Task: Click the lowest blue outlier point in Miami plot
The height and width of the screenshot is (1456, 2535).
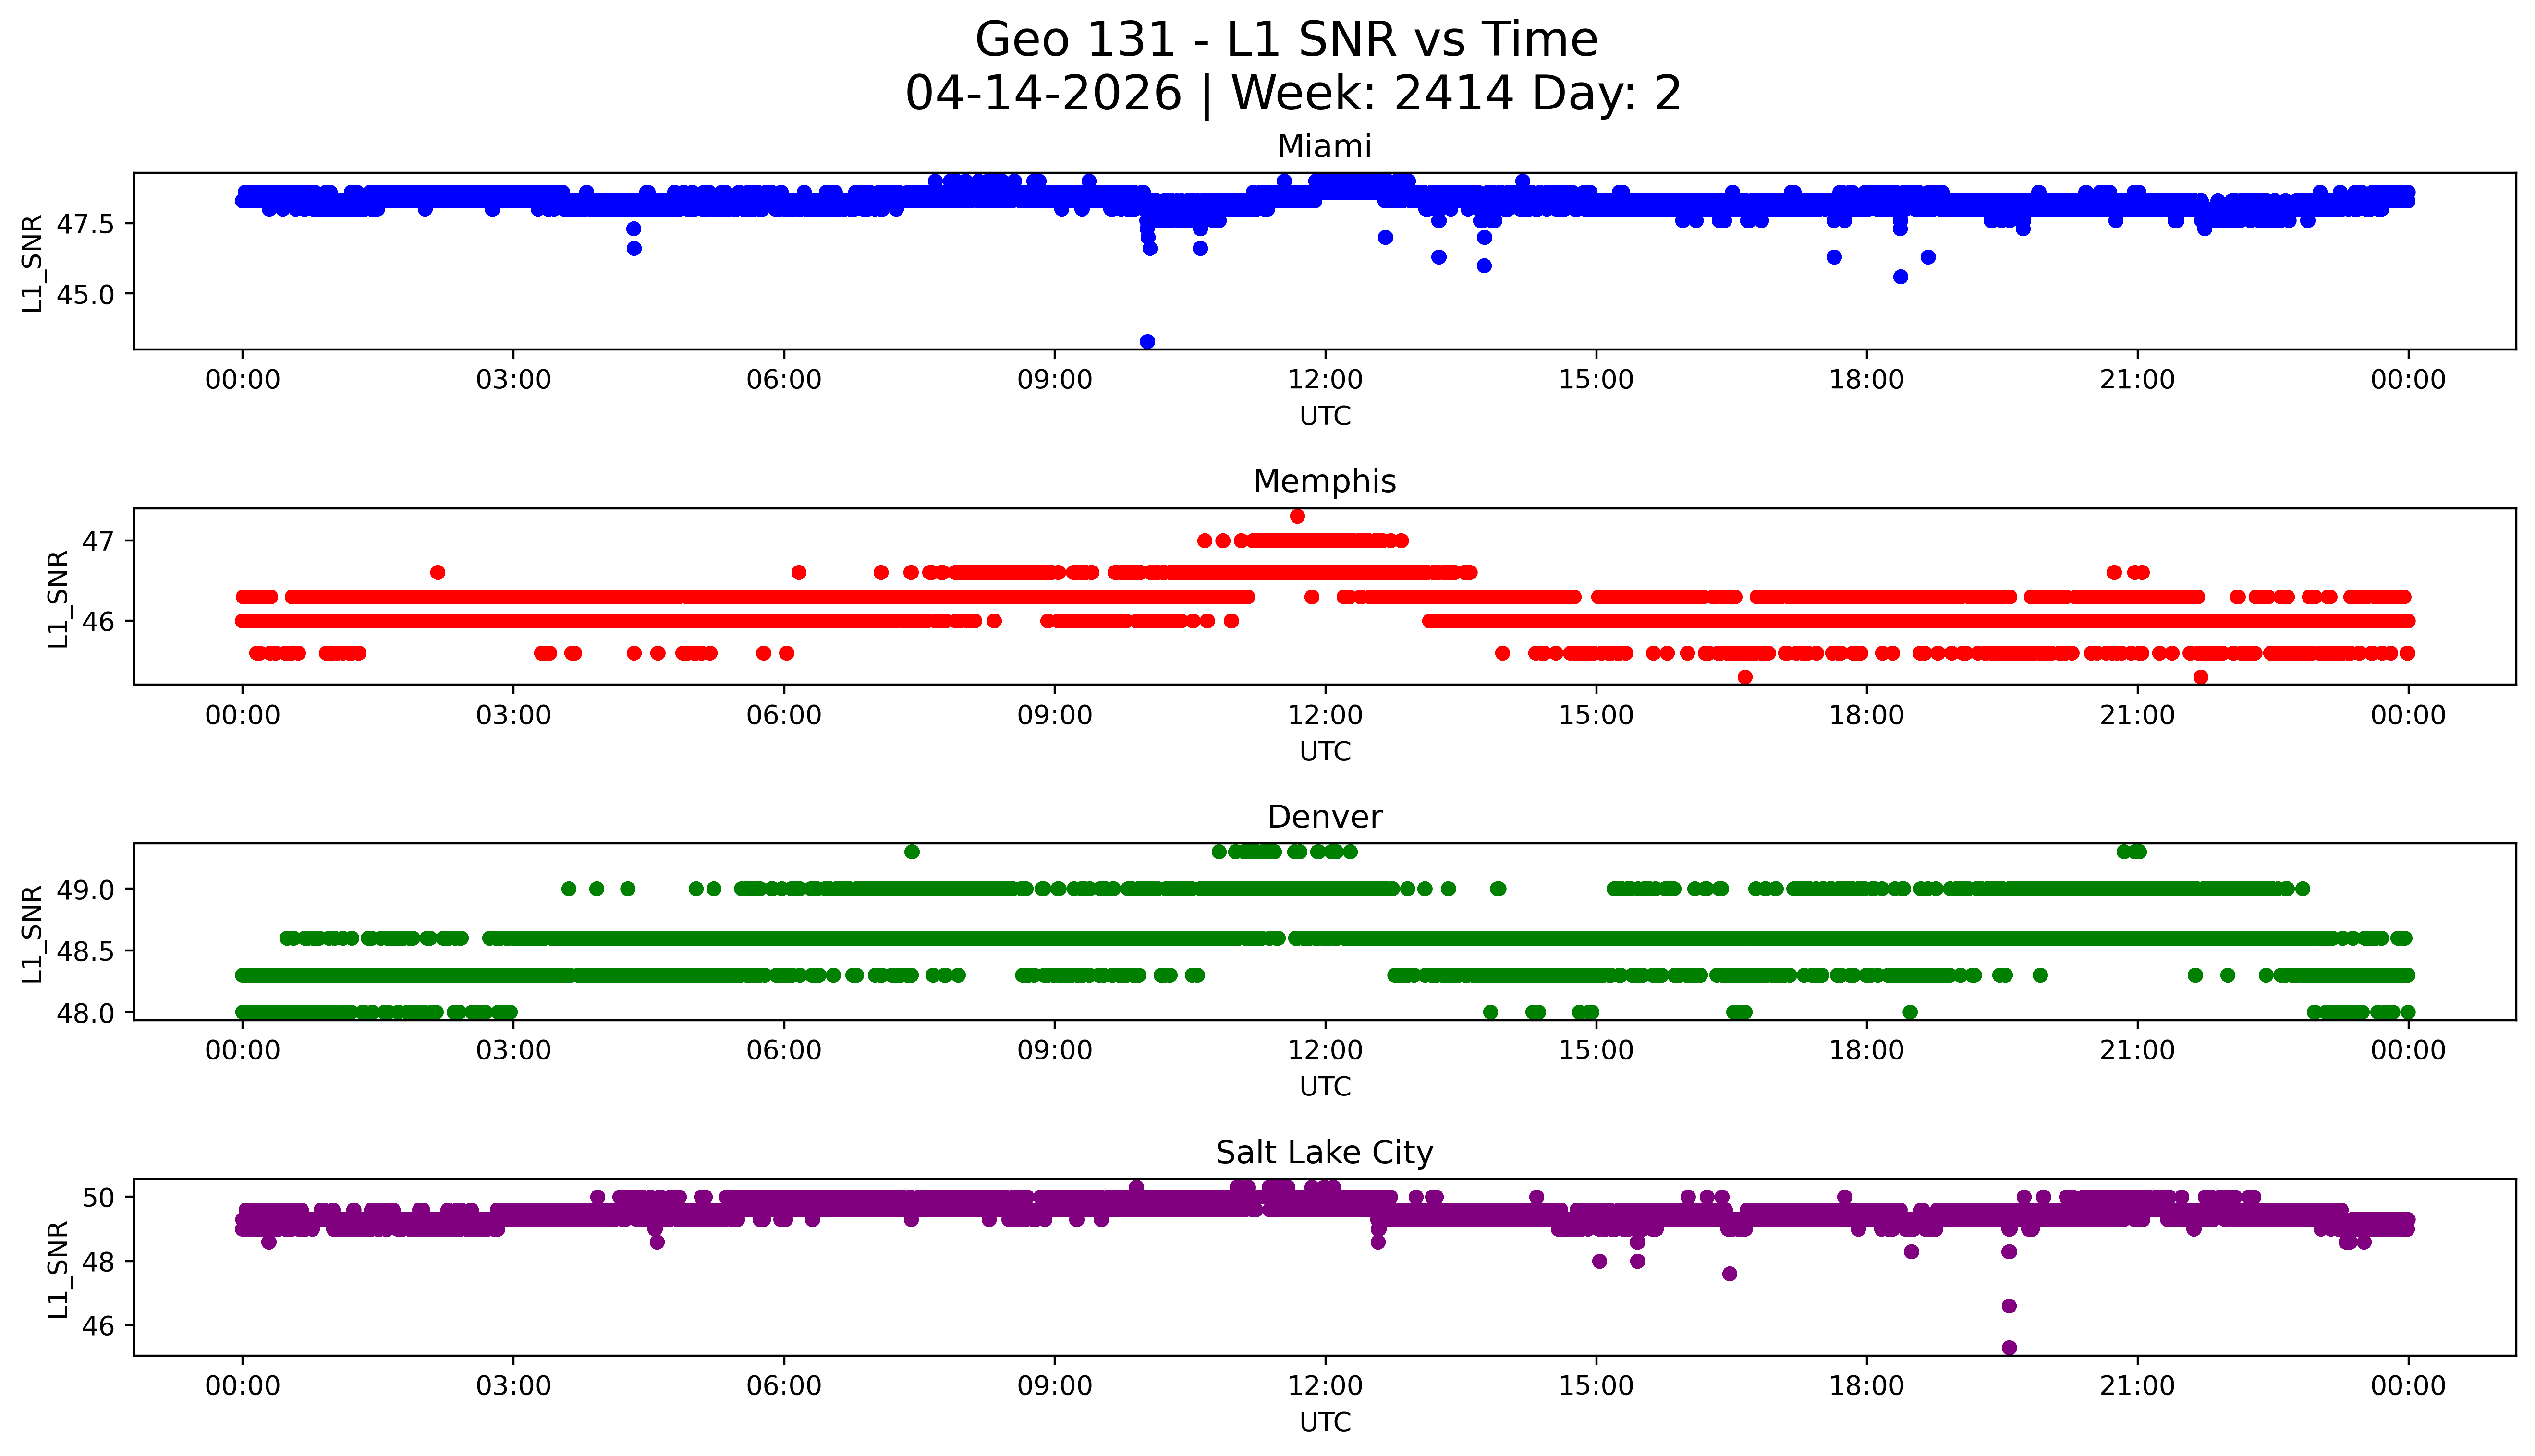Action: tap(1147, 342)
